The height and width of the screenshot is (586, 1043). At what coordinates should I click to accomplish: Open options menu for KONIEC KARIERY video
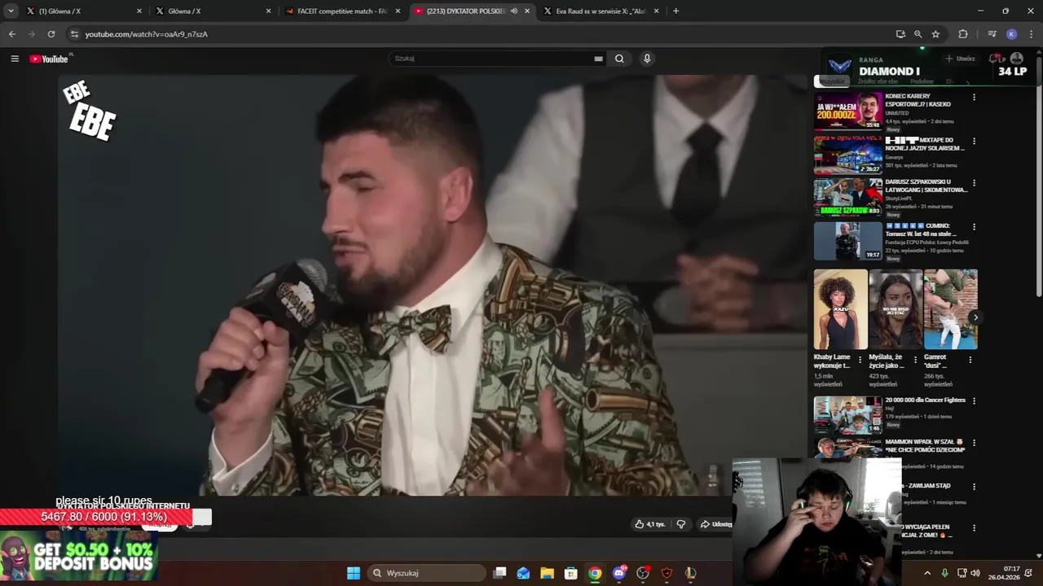[x=974, y=98]
